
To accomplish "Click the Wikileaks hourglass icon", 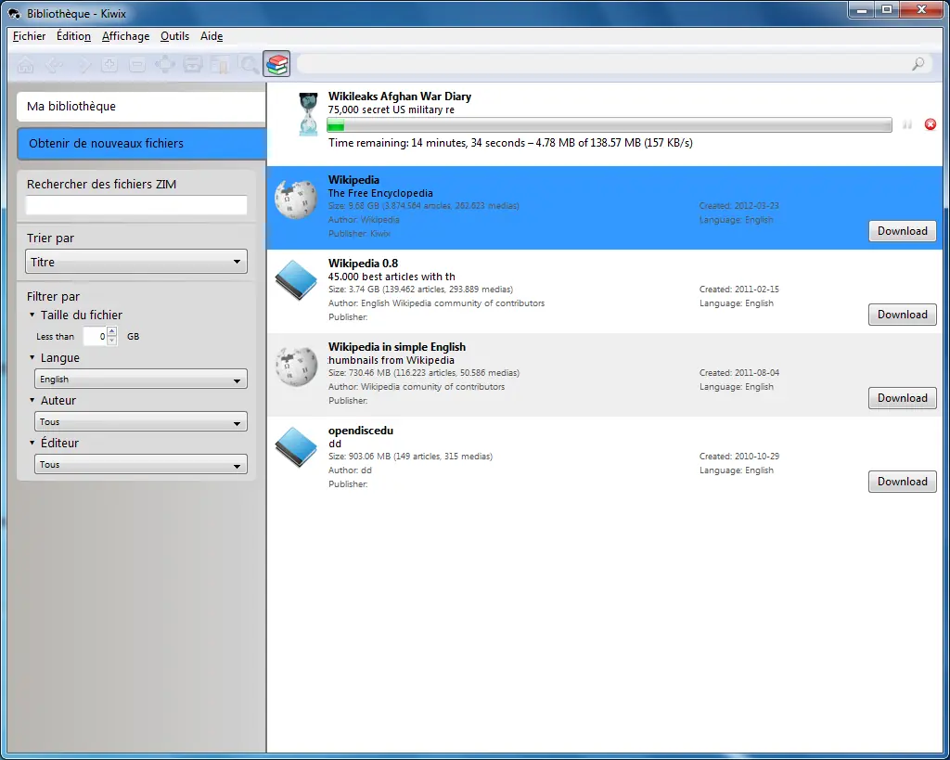I will pos(308,113).
